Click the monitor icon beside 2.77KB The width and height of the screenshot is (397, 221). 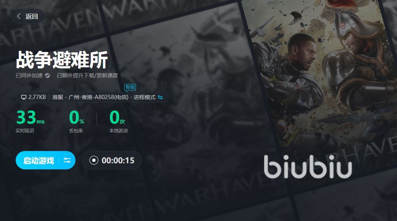pos(24,97)
